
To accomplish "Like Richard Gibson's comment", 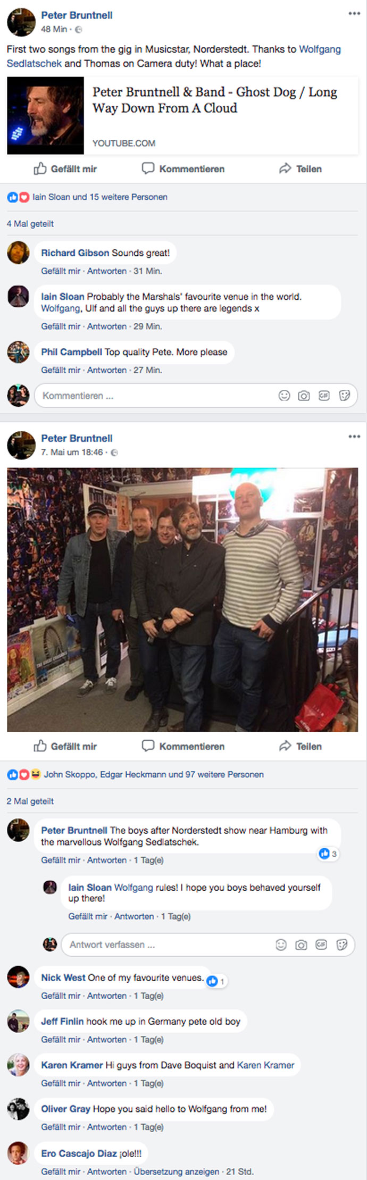I will click(x=61, y=271).
